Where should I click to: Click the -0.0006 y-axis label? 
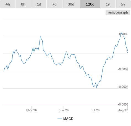tap(123, 104)
